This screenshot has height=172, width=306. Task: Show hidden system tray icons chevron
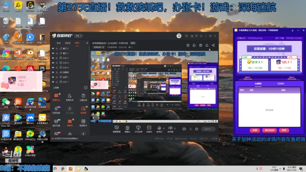[x=280, y=169]
